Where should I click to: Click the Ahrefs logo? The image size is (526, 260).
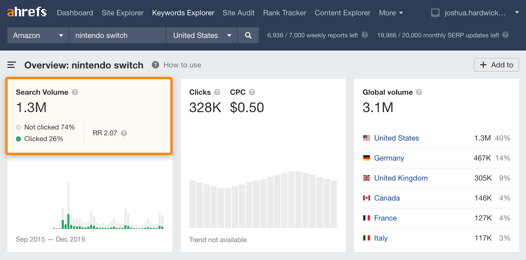tap(27, 12)
